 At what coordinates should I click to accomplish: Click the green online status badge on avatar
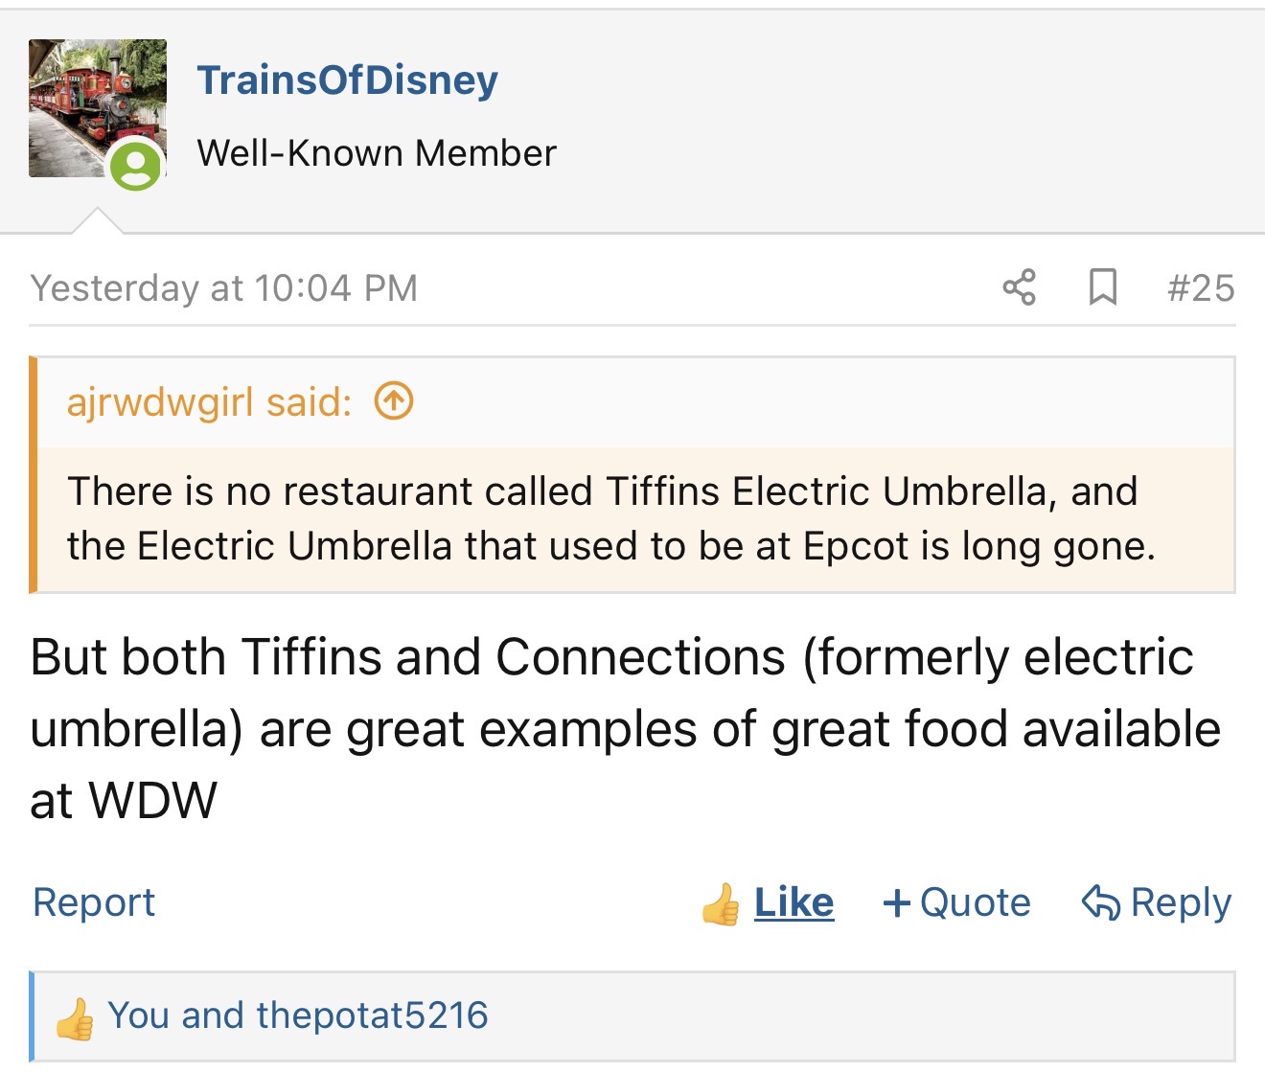pyautogui.click(x=135, y=166)
